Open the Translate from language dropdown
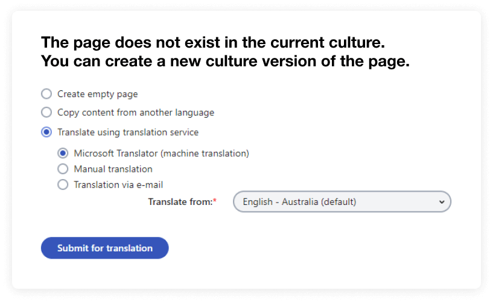 click(x=342, y=202)
